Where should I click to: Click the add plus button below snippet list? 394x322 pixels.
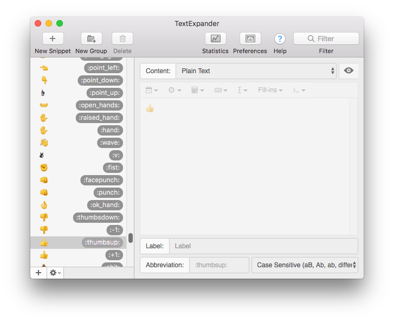pyautogui.click(x=38, y=273)
